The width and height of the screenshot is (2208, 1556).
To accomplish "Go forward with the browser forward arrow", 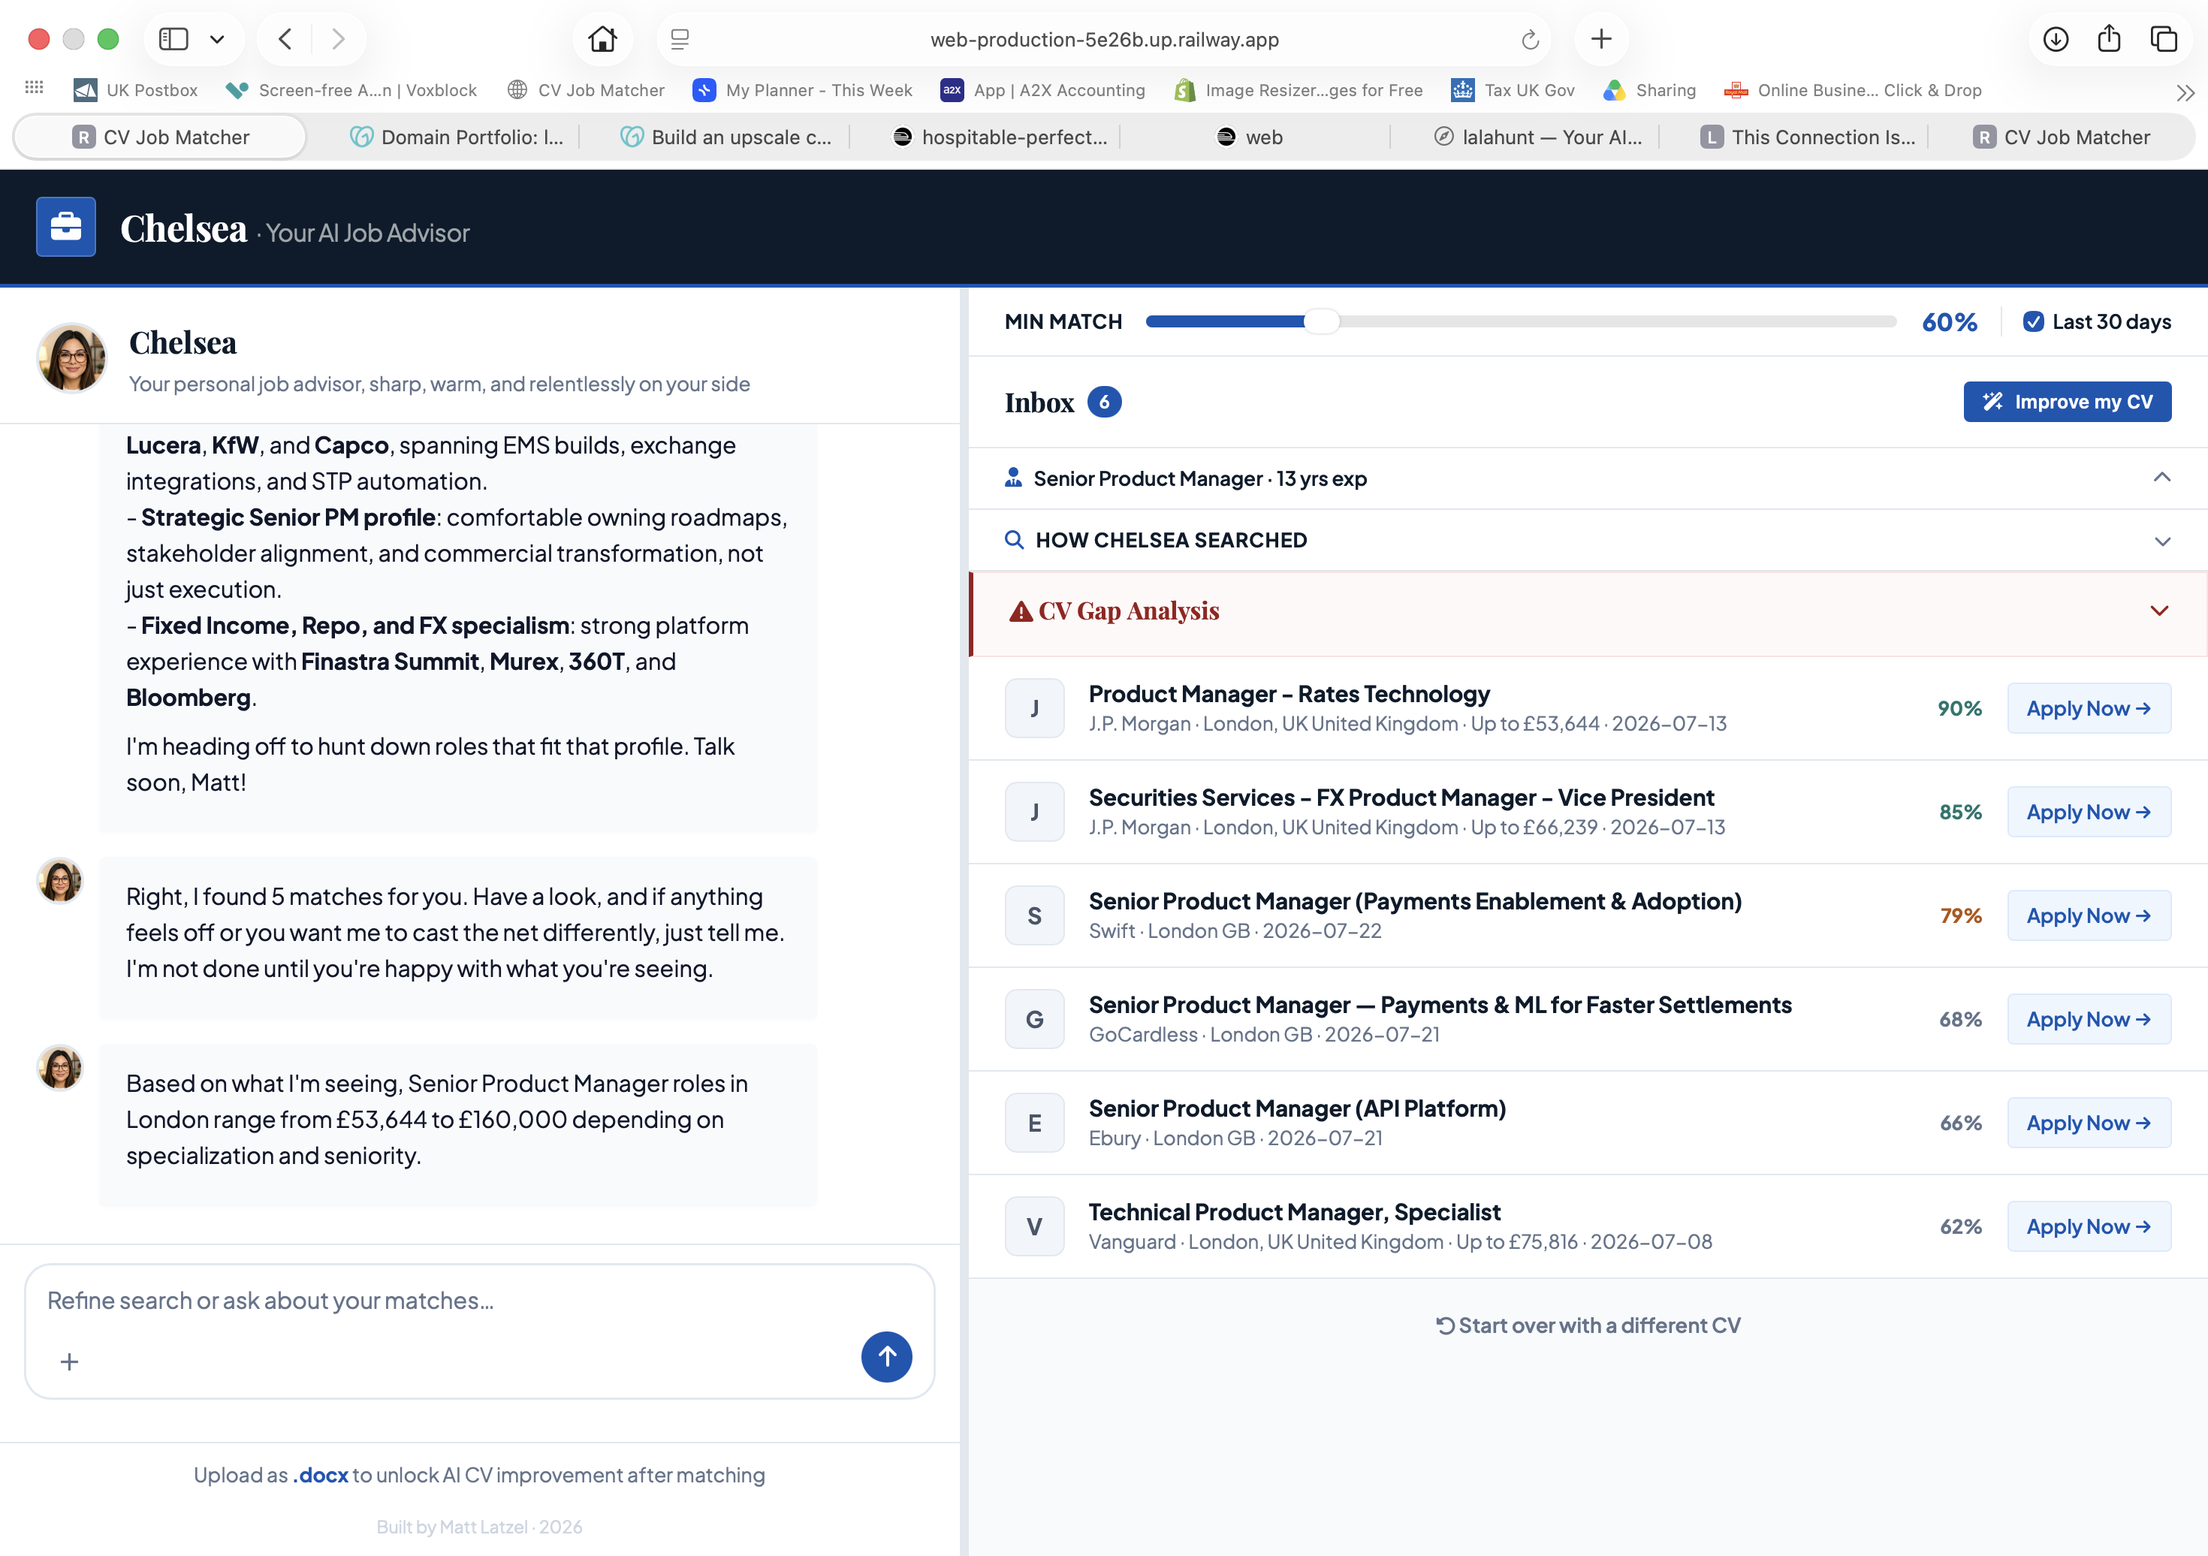I will coord(337,40).
